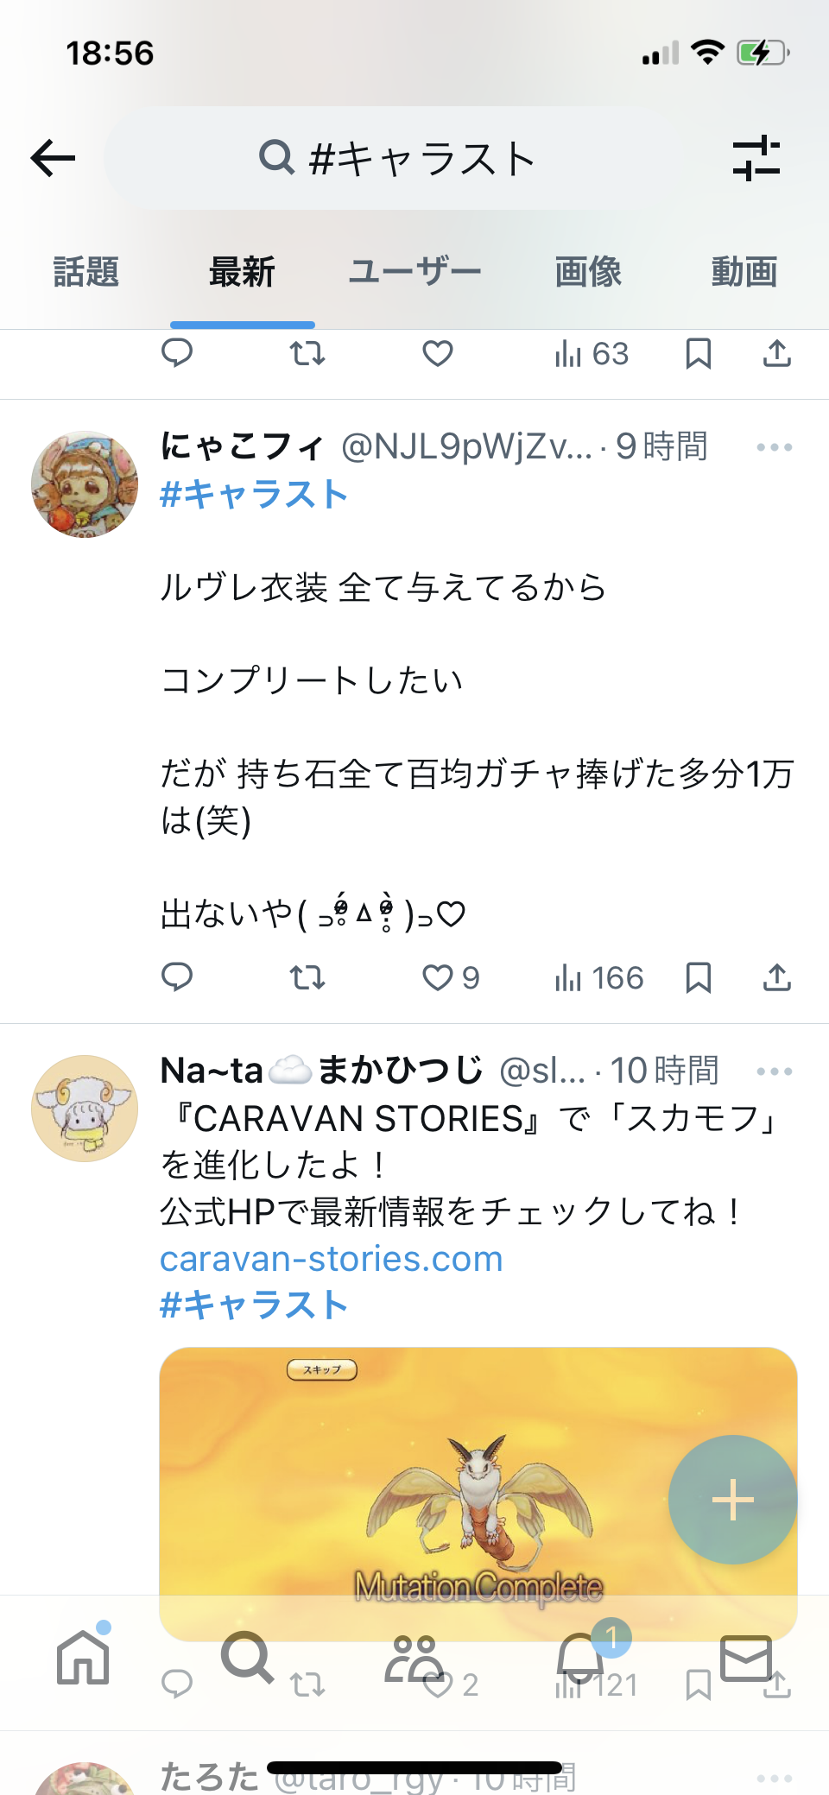829x1795 pixels.
Task: Open notifications bell with badge
Action: click(x=580, y=1657)
